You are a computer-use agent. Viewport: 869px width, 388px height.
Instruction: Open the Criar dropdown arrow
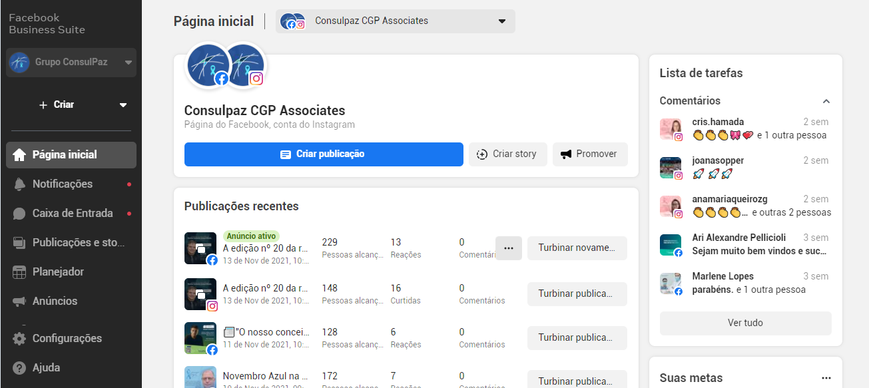(123, 105)
